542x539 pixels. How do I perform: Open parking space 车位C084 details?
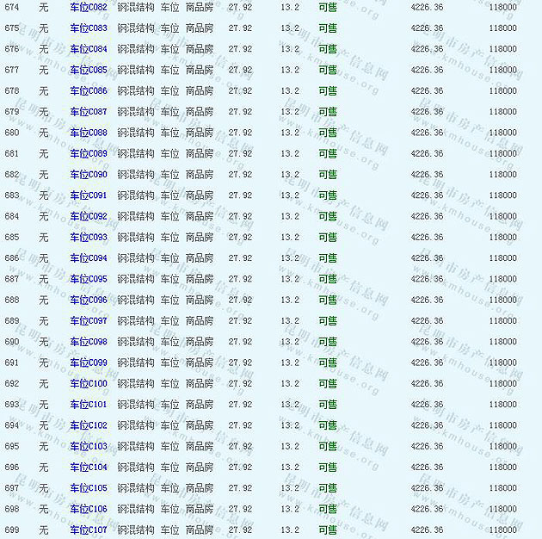click(89, 49)
